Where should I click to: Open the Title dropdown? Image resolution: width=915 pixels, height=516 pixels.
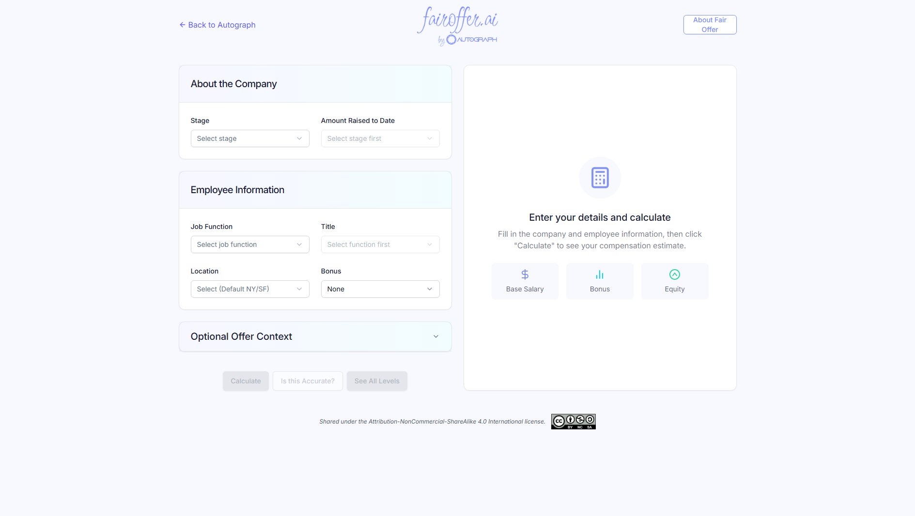380,244
